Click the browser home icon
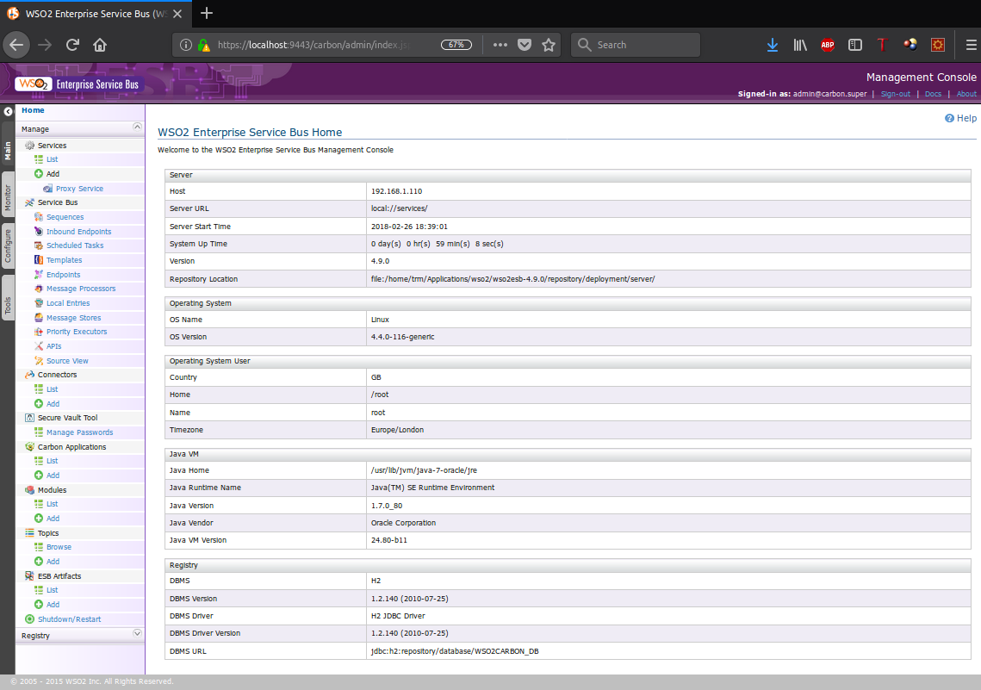The height and width of the screenshot is (690, 981). click(100, 45)
